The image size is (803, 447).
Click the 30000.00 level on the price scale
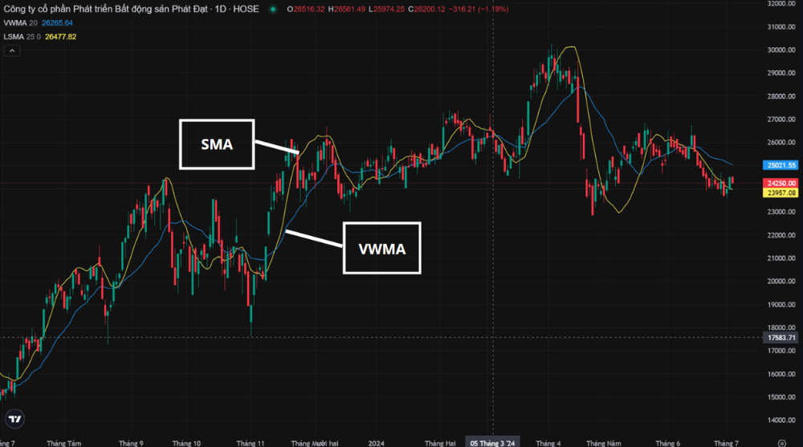pyautogui.click(x=781, y=50)
